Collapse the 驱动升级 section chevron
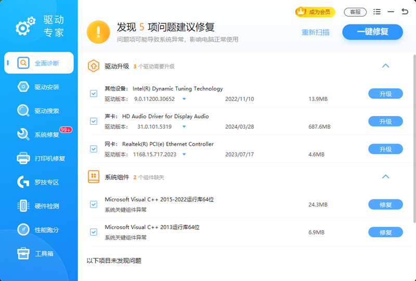 pyautogui.click(x=385, y=66)
